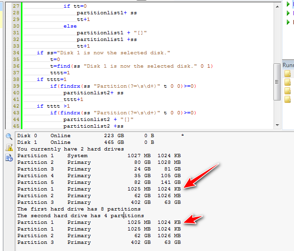Click line number 27 in the gutter
The image size is (294, 251).
[x=16, y=6]
